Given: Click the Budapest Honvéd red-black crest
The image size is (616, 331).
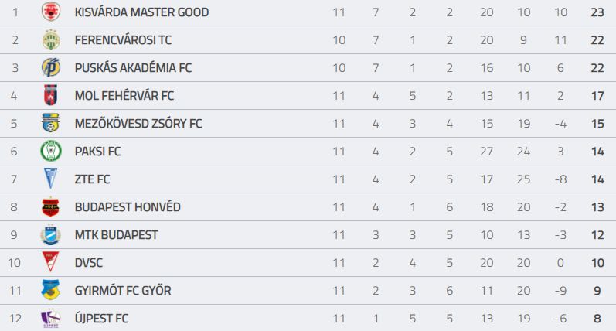Looking at the screenshot, I should tap(51, 206).
